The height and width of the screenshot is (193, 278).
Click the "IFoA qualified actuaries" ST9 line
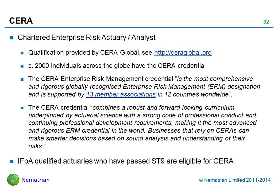(x=125, y=161)
